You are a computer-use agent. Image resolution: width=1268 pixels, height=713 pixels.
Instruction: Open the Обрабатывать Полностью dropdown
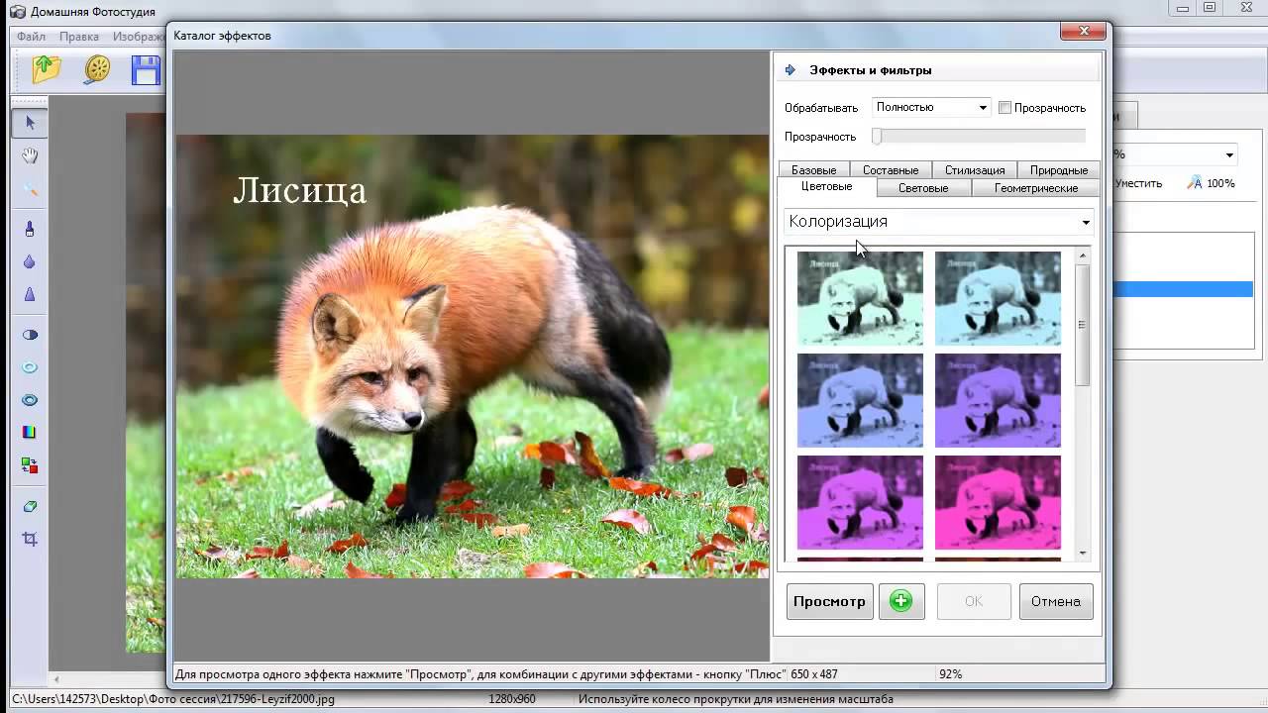tap(931, 107)
